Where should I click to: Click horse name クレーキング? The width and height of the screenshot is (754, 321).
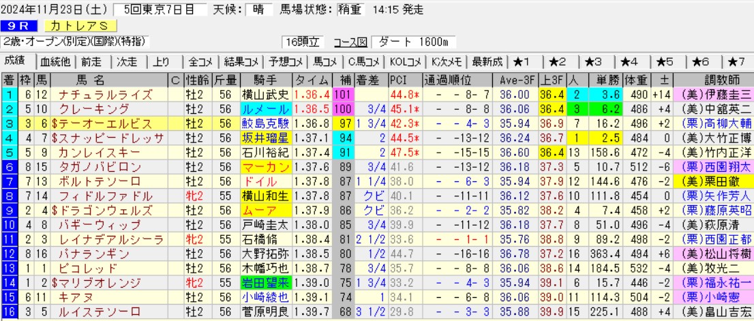[x=94, y=109]
